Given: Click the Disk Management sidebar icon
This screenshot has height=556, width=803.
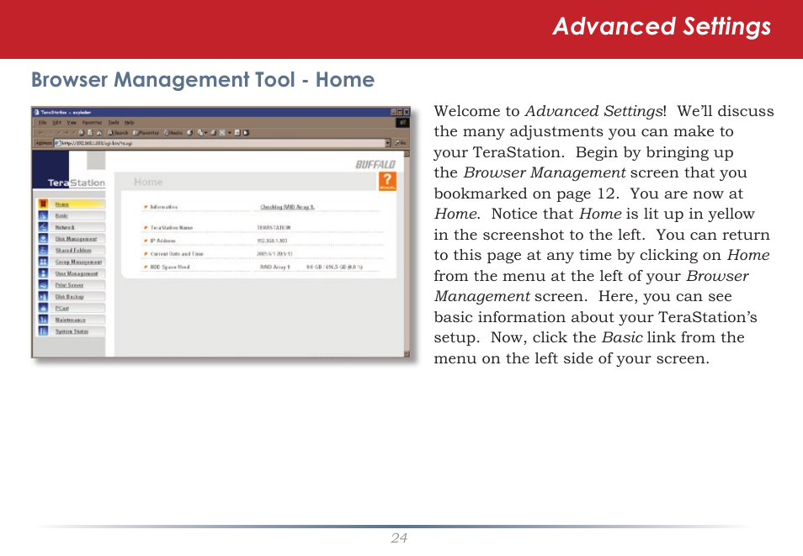Looking at the screenshot, I should [44, 239].
